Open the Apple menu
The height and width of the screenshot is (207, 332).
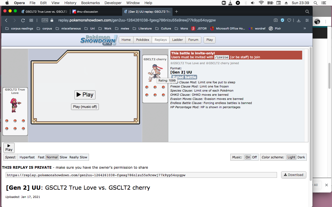[7, 3]
